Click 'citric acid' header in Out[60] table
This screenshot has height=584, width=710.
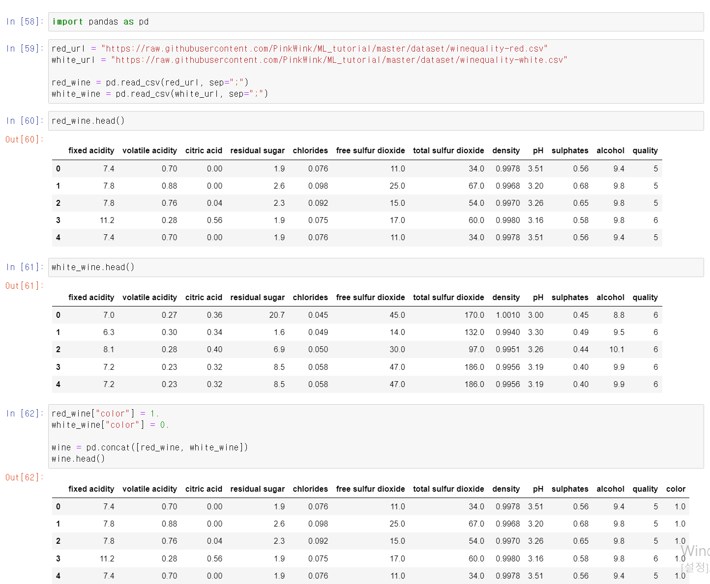point(204,151)
